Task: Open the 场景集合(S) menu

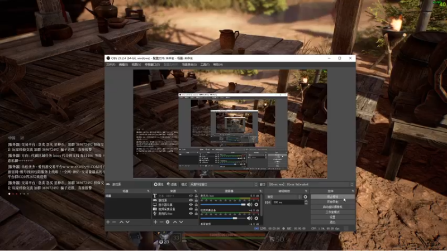Action: point(189,65)
